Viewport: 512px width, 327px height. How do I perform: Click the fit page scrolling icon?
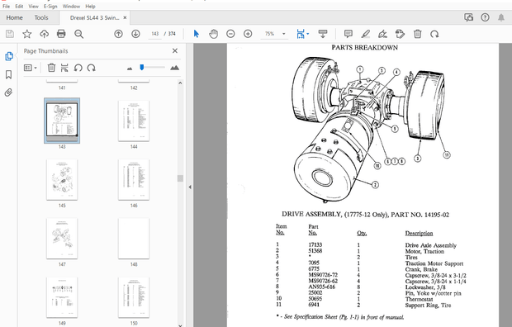[301, 34]
